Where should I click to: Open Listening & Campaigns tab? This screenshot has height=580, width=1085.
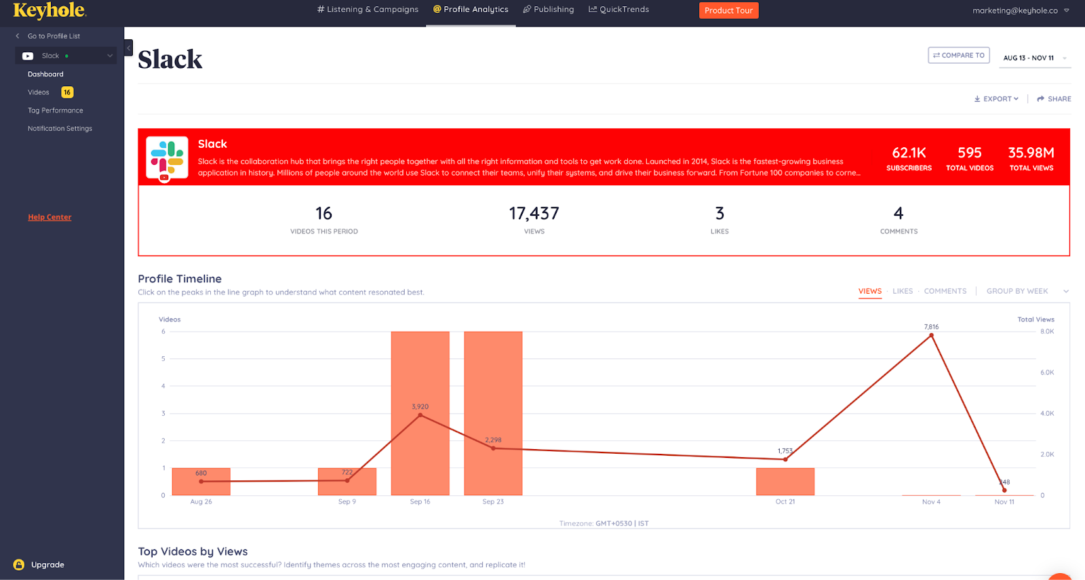(x=368, y=9)
